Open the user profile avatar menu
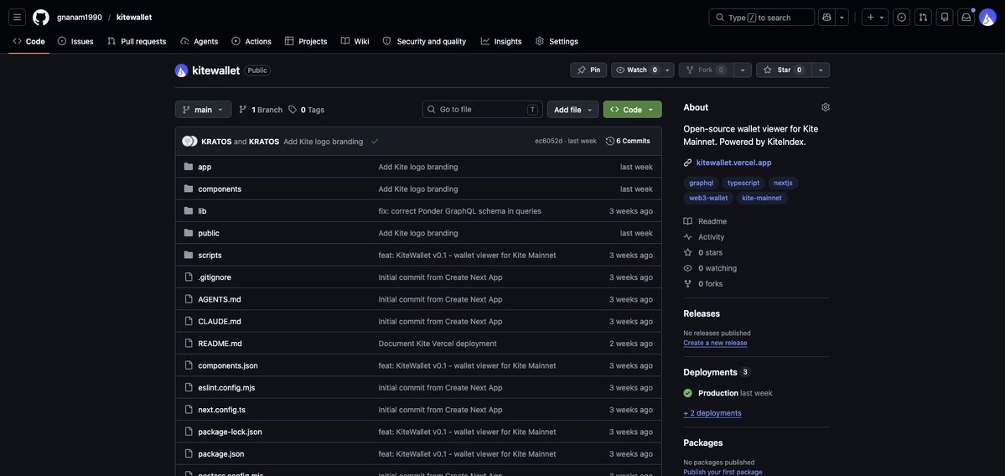The image size is (1005, 476). pos(987,18)
